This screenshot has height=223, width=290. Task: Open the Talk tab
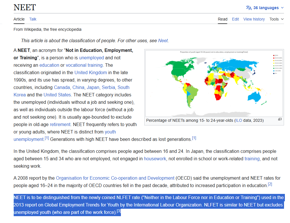pos(33,19)
